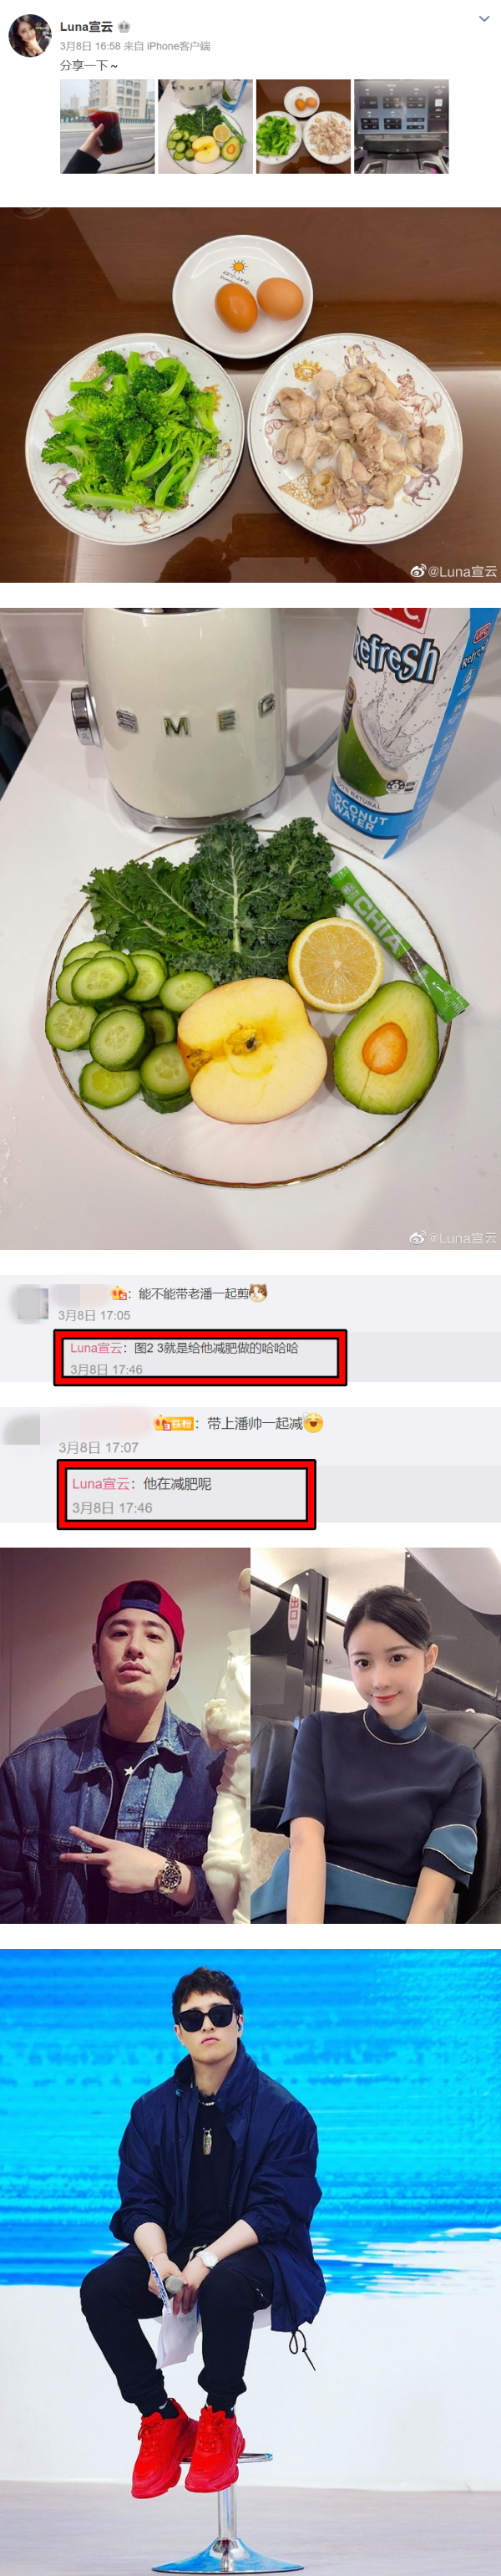
Task: Click the Weibo watermark icon on kale photo
Action: coord(417,1237)
